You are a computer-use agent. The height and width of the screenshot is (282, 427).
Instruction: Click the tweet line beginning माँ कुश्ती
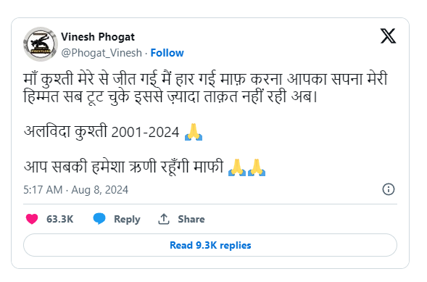(x=205, y=79)
